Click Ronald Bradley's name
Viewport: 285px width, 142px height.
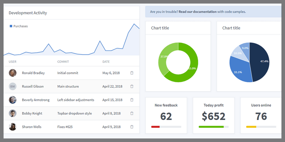click(33, 73)
